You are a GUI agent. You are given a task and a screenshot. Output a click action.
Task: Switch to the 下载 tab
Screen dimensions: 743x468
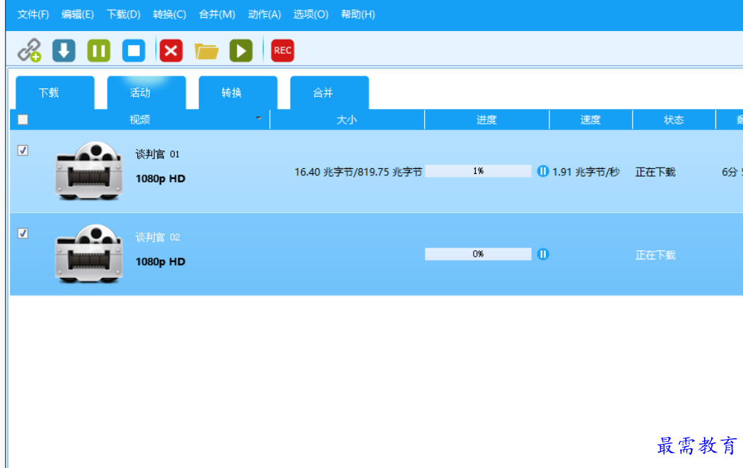click(55, 93)
